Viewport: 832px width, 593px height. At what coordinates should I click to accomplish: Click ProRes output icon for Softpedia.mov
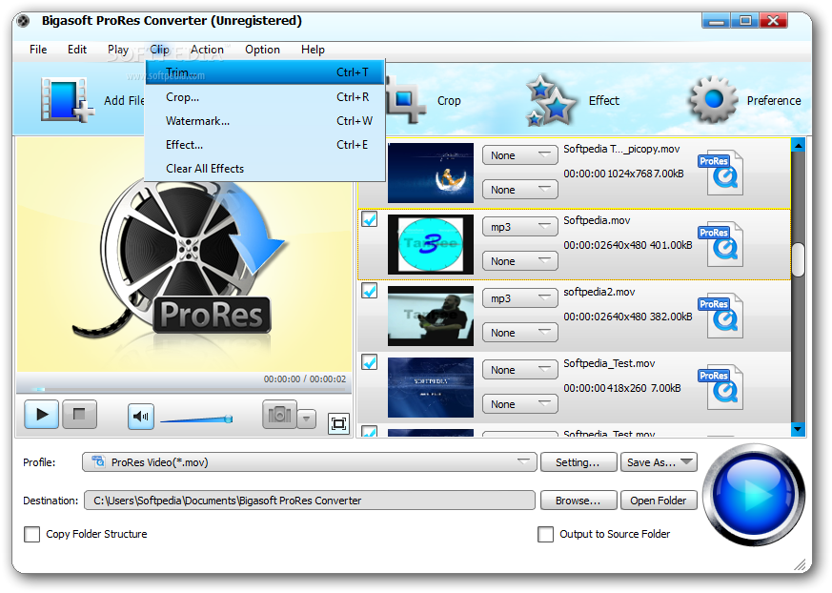(x=721, y=244)
